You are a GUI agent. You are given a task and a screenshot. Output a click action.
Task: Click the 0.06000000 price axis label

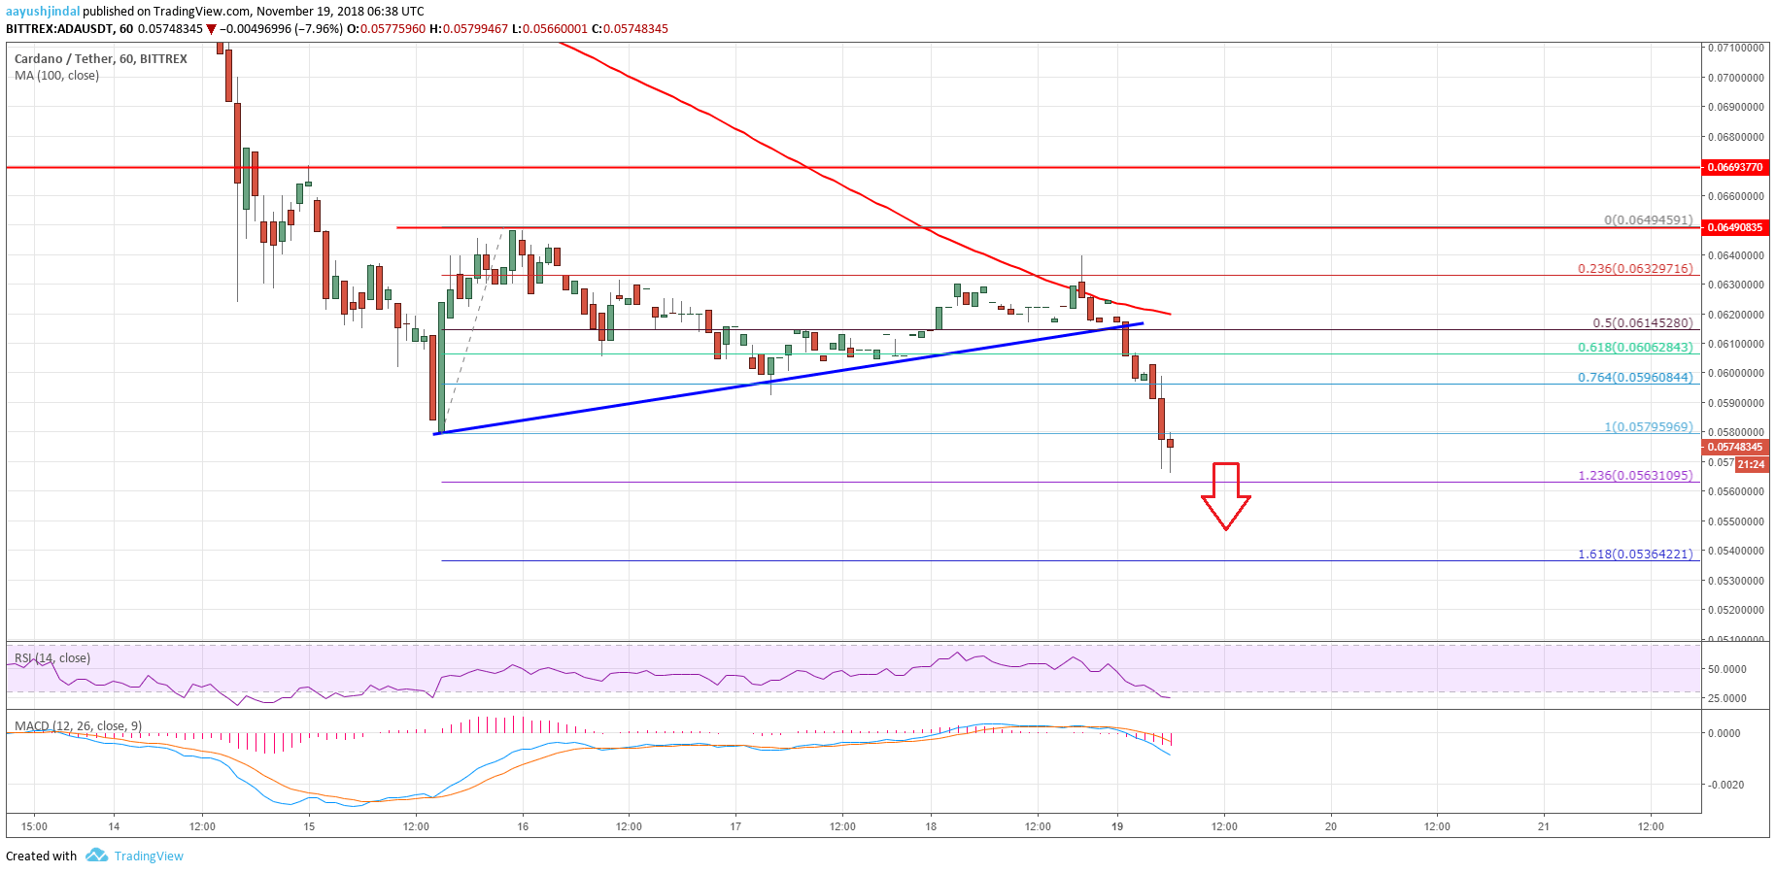click(x=1737, y=373)
